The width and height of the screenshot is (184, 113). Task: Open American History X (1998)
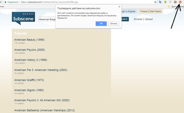[x=31, y=60]
